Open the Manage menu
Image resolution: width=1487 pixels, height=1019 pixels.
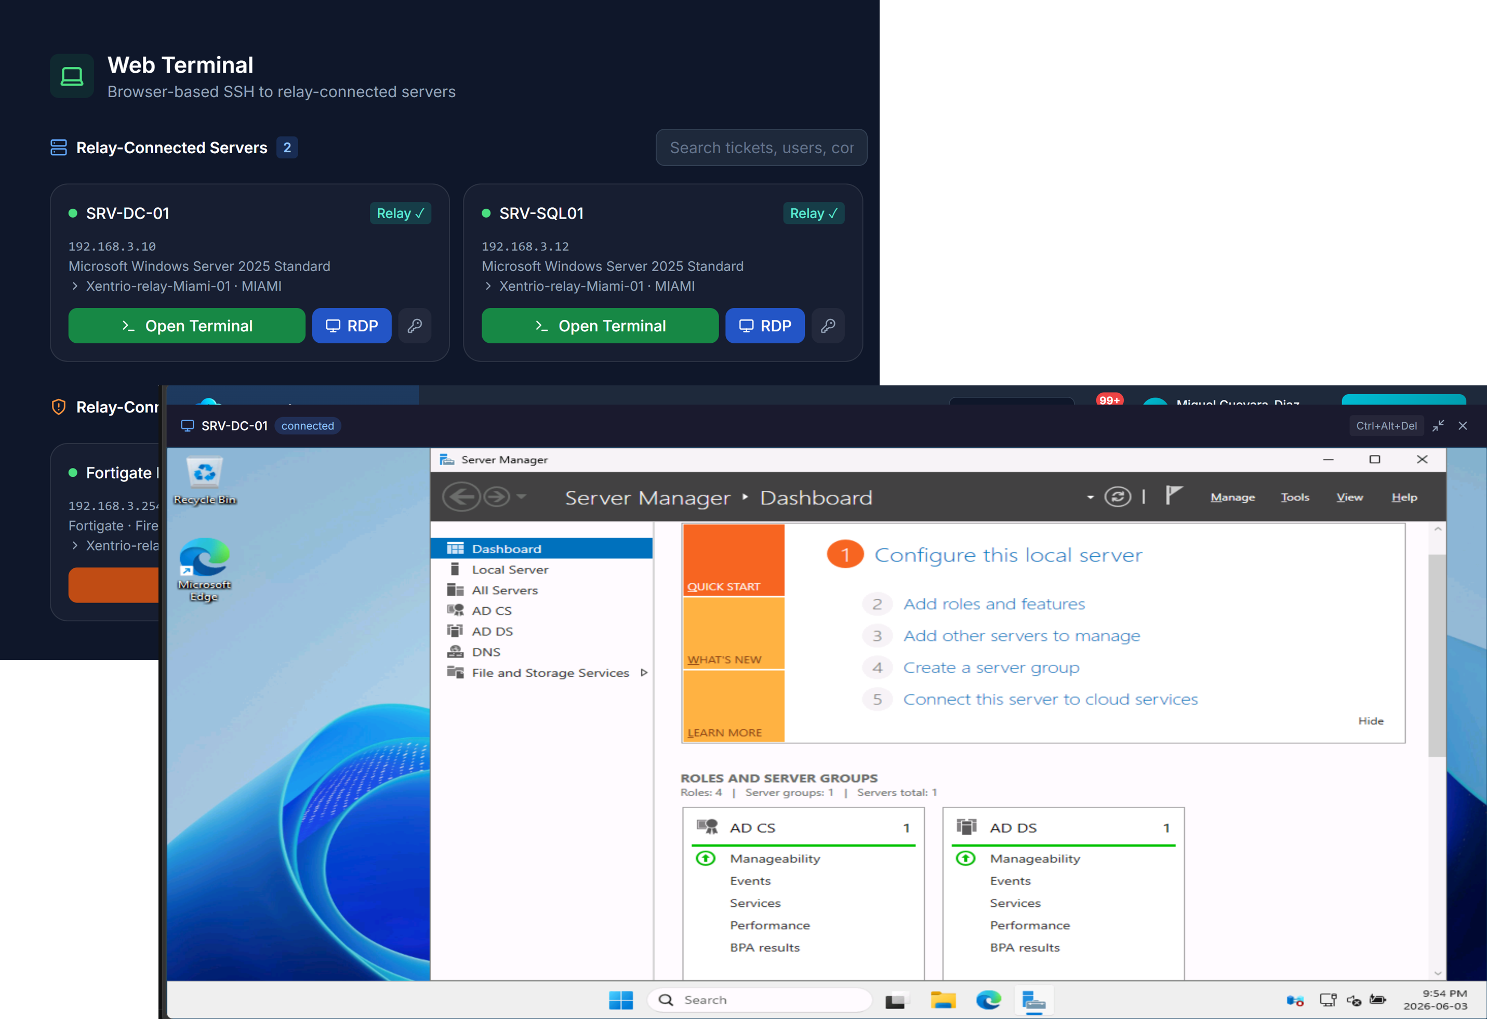tap(1232, 498)
